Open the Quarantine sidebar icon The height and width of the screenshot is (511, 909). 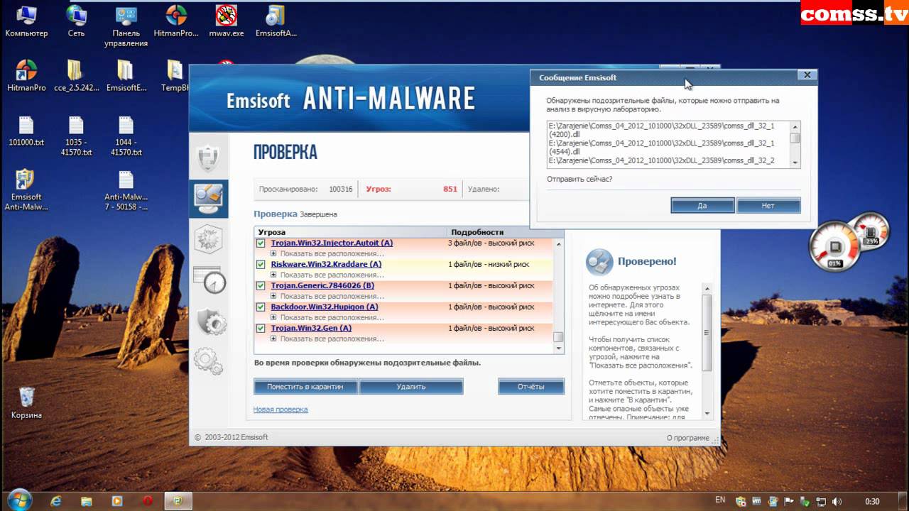[209, 239]
